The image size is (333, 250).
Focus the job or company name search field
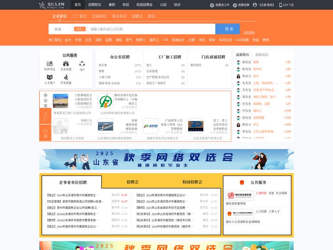pyautogui.click(x=152, y=29)
